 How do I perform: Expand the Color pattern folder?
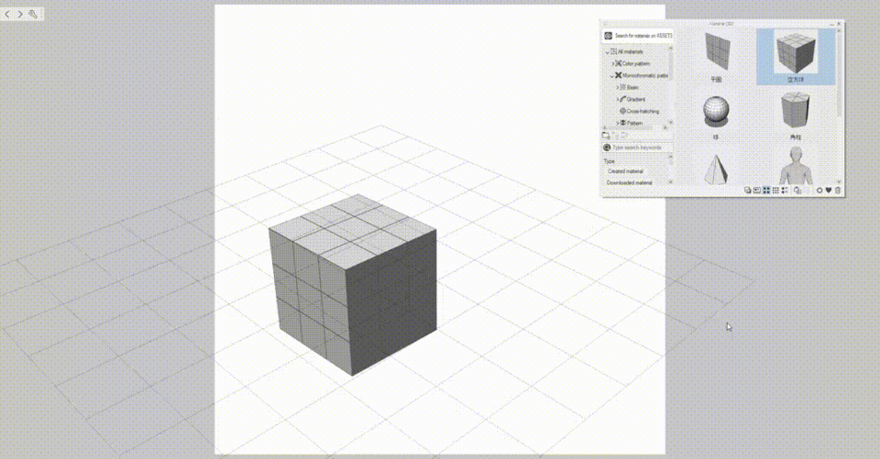click(613, 64)
